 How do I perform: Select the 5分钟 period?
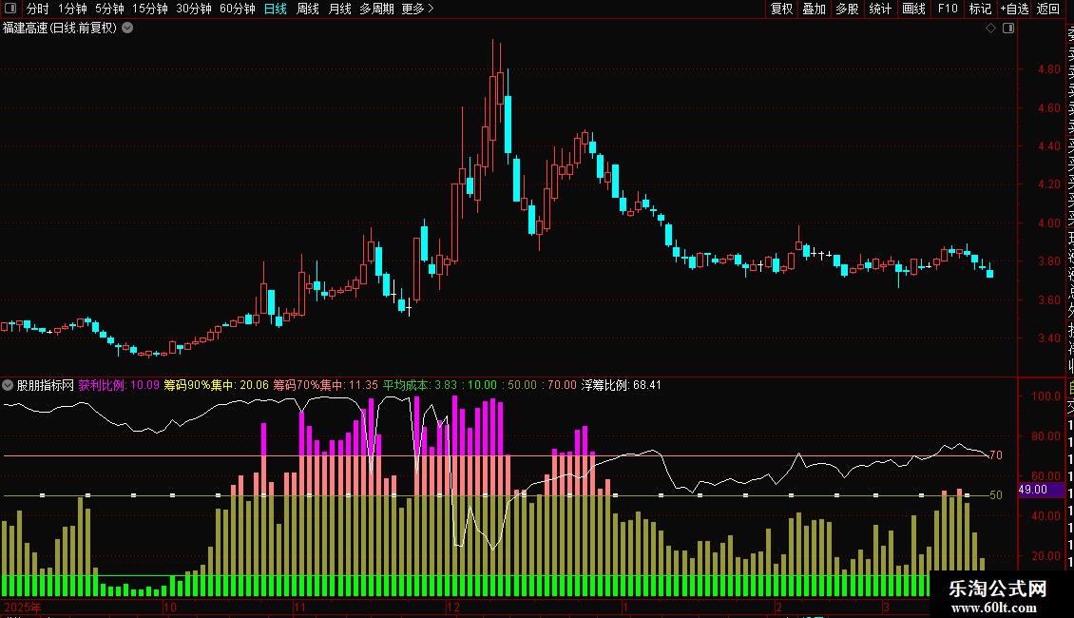(x=109, y=9)
